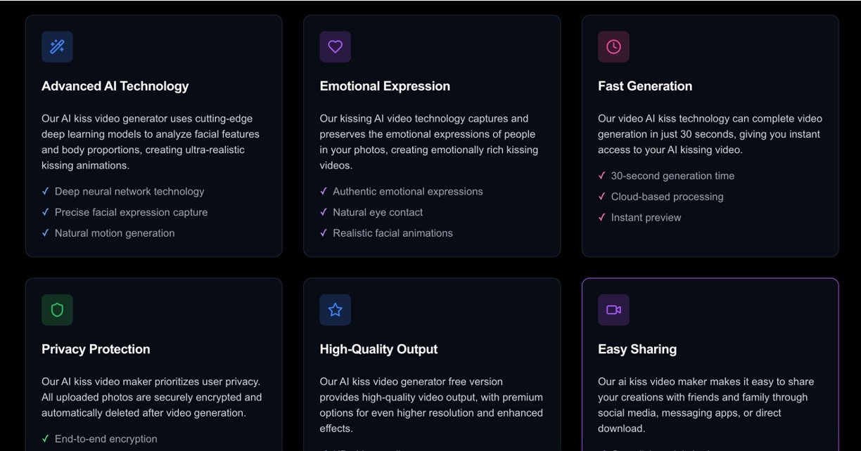Viewport: 861px width, 451px height.
Task: Click the Realistic facial animations list item
Action: click(x=393, y=233)
